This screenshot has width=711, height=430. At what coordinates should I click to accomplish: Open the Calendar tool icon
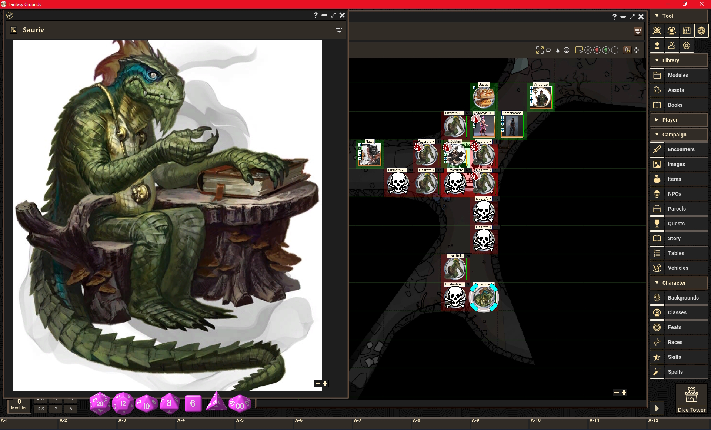coord(687,31)
